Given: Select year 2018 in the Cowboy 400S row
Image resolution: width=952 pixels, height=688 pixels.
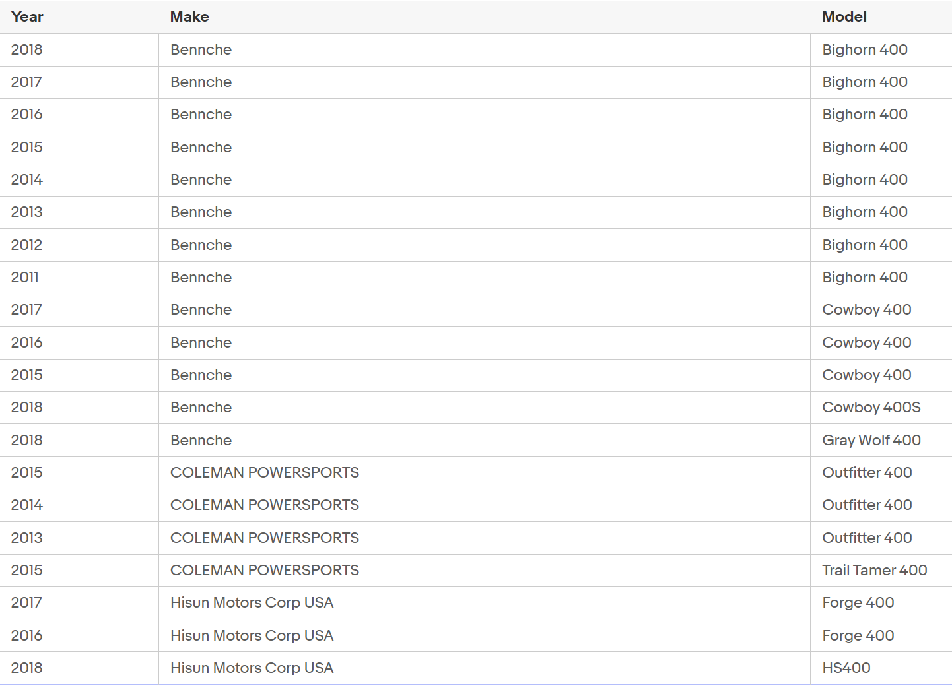Looking at the screenshot, I should 27,407.
